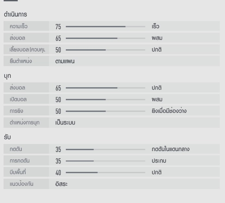
Task: Select the การกดดัน label
Action: tap(20, 161)
